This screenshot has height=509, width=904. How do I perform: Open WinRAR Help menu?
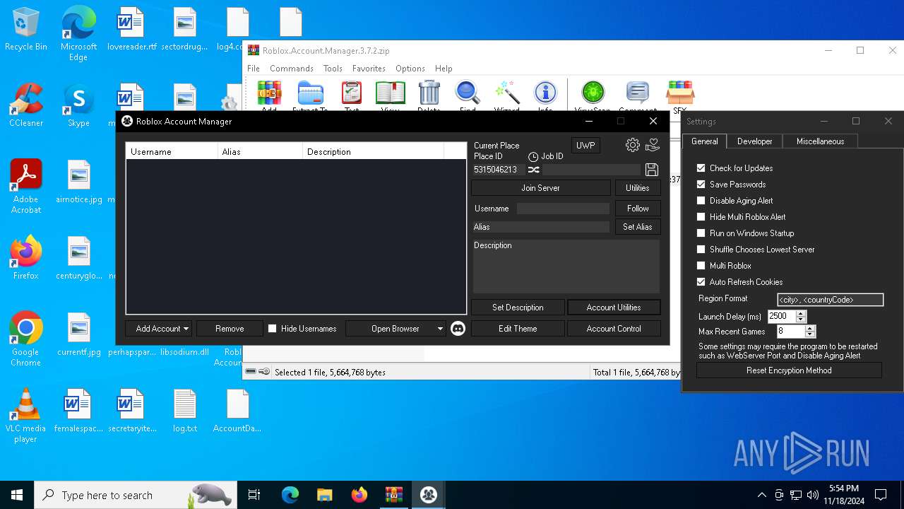[444, 69]
